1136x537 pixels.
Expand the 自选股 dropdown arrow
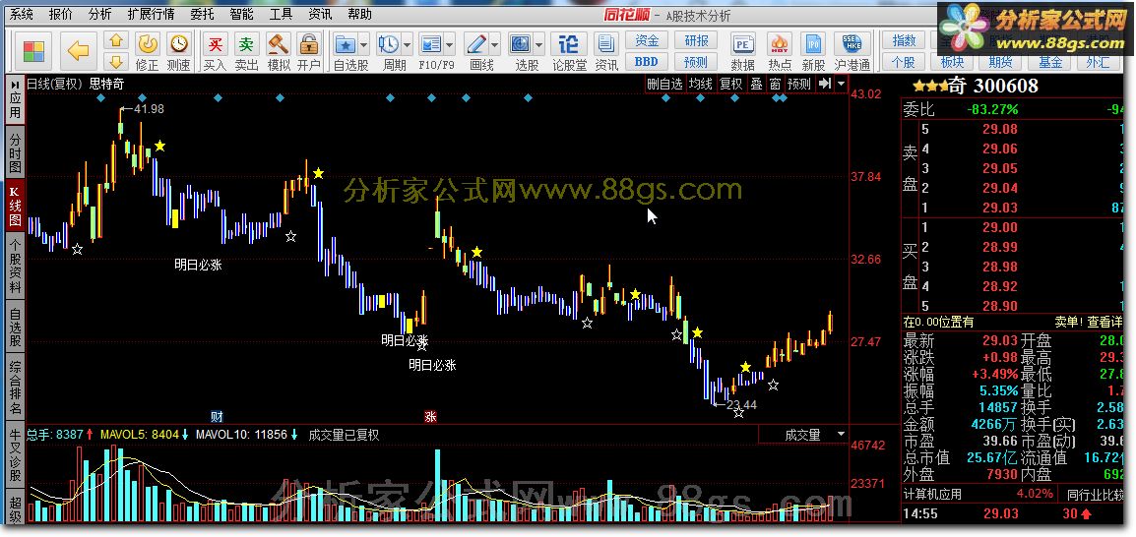[363, 45]
